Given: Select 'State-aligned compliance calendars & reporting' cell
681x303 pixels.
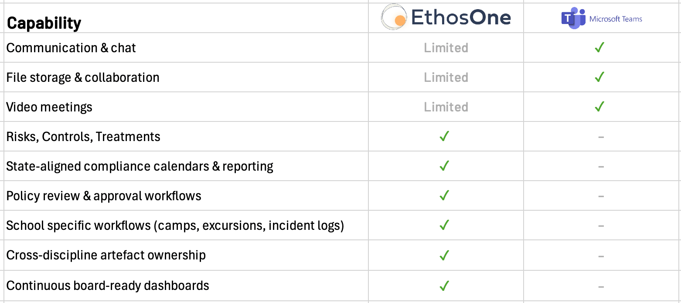Looking at the screenshot, I should [x=140, y=166].
